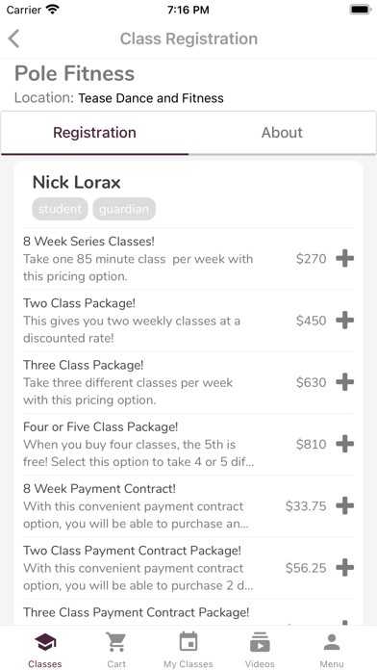Add the $33.75 8 Week Payment Contract
Viewport: 377px width, 670px height.
point(344,506)
